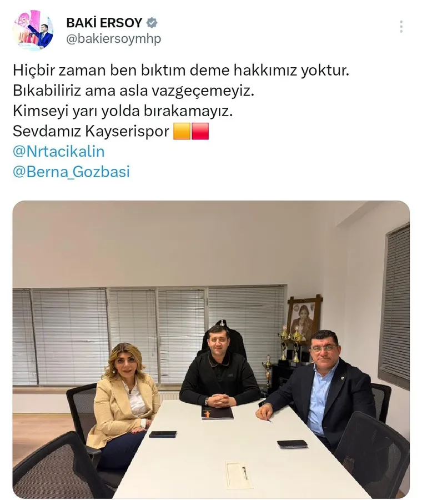Click the first line starting "Hiçbir zaman"
The width and height of the screenshot is (422, 500).
pos(181,71)
